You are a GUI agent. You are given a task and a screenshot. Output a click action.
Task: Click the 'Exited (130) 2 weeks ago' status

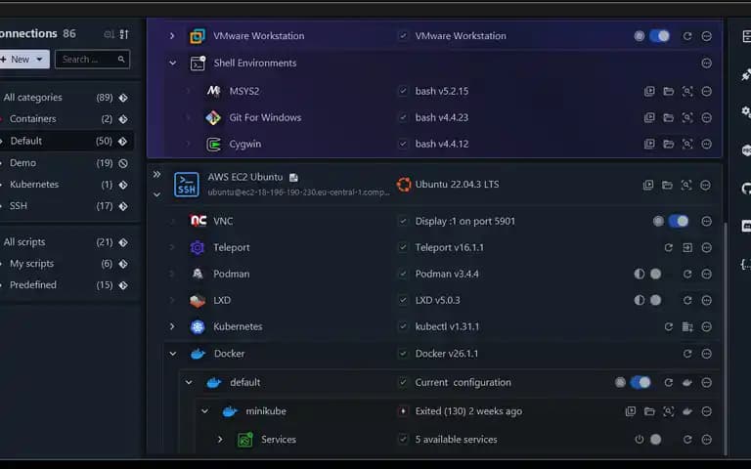[x=468, y=411]
